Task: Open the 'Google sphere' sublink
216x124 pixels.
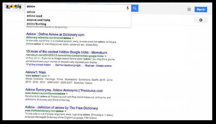Action: point(104,66)
